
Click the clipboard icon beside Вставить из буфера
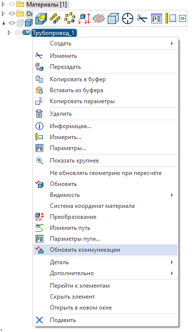39,90
